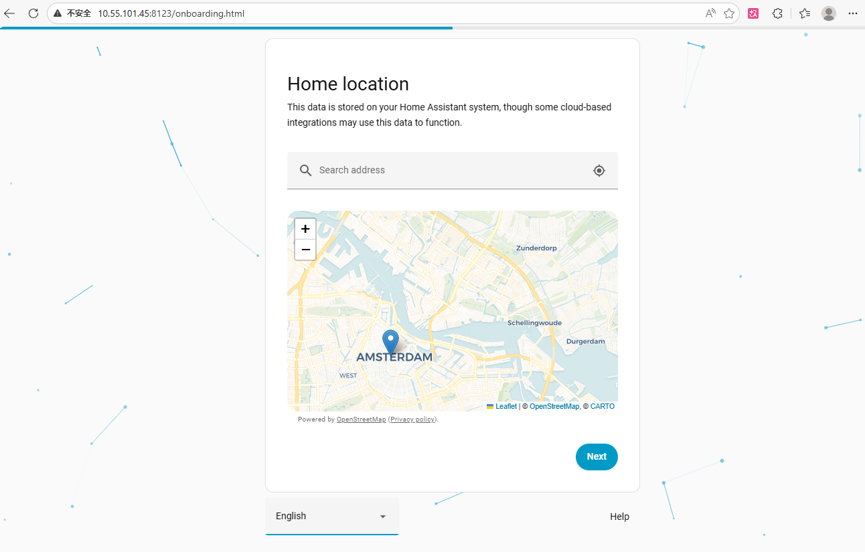Open the English language dropdown

pyautogui.click(x=331, y=516)
